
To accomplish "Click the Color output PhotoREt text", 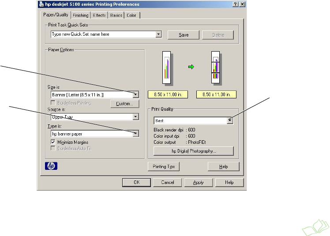I will click(x=197, y=142).
